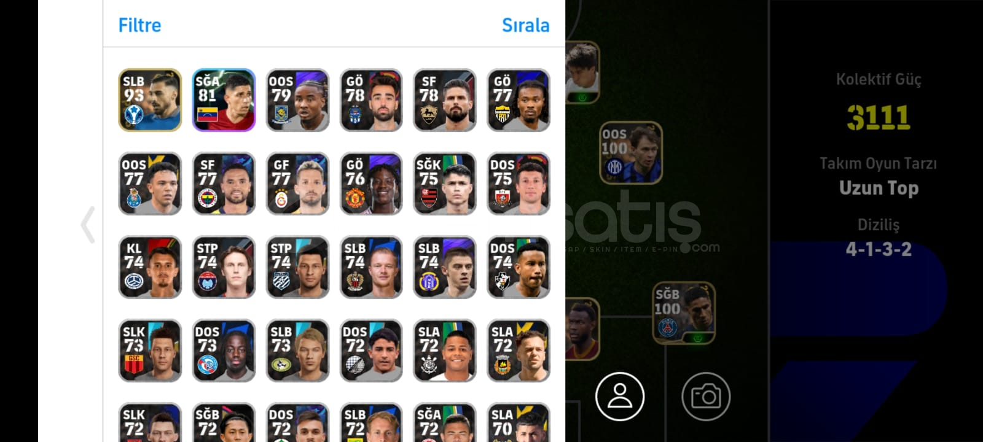Collapse the player list with left chevron
This screenshot has width=983, height=442.
88,225
